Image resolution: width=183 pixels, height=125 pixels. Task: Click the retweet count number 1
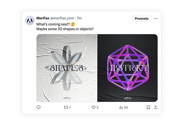coord(70,107)
